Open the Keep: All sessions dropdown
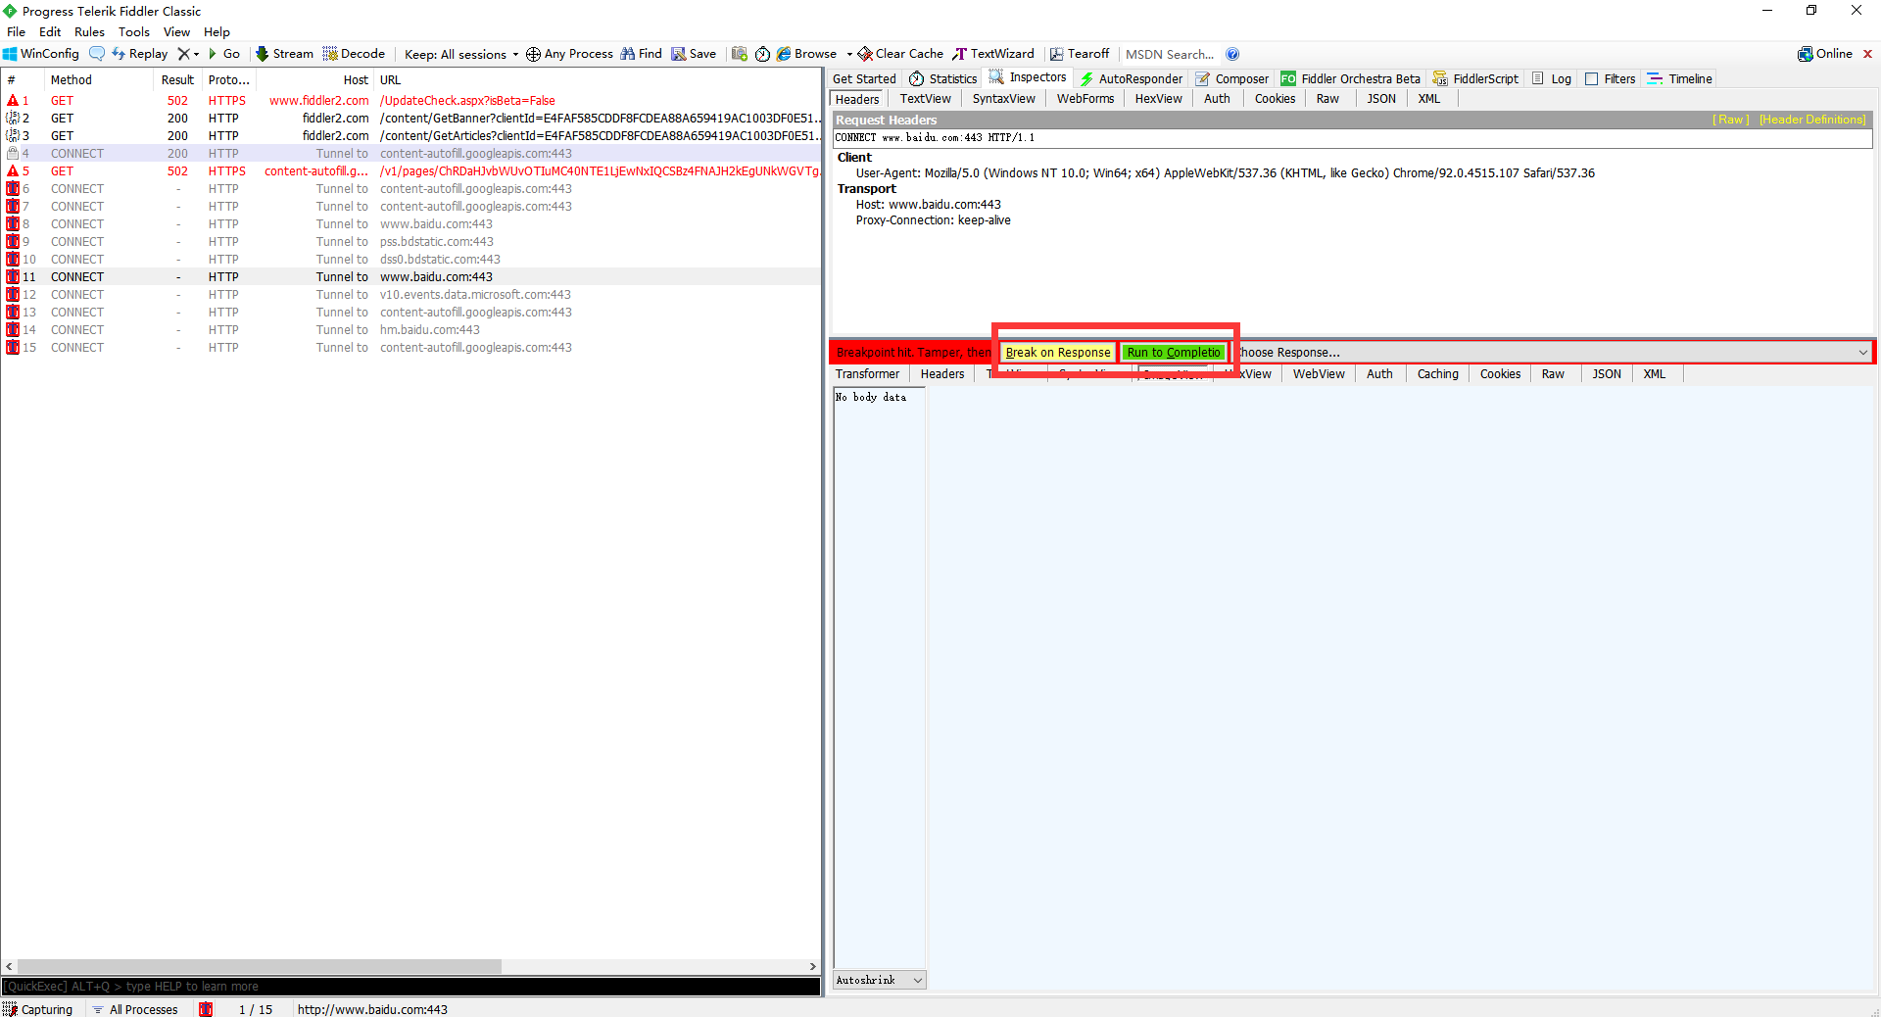 [x=461, y=54]
